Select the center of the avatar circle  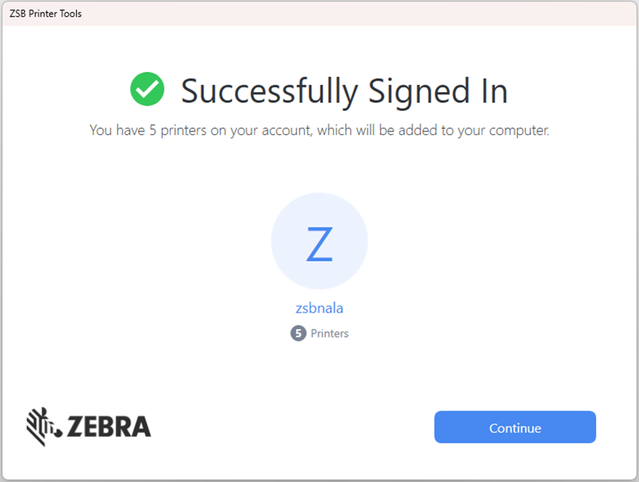tap(319, 241)
